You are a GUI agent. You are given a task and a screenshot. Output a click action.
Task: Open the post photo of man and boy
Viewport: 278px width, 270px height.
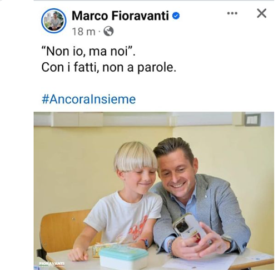coord(154,191)
